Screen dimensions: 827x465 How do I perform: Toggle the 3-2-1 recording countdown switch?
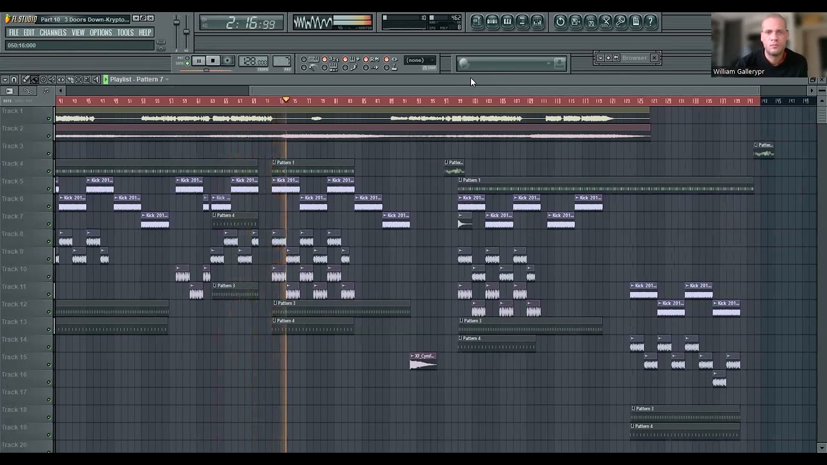tap(324, 59)
